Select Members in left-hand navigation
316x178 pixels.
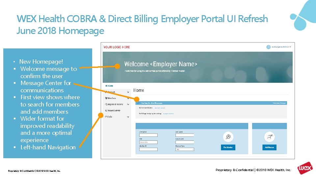(x=111, y=98)
